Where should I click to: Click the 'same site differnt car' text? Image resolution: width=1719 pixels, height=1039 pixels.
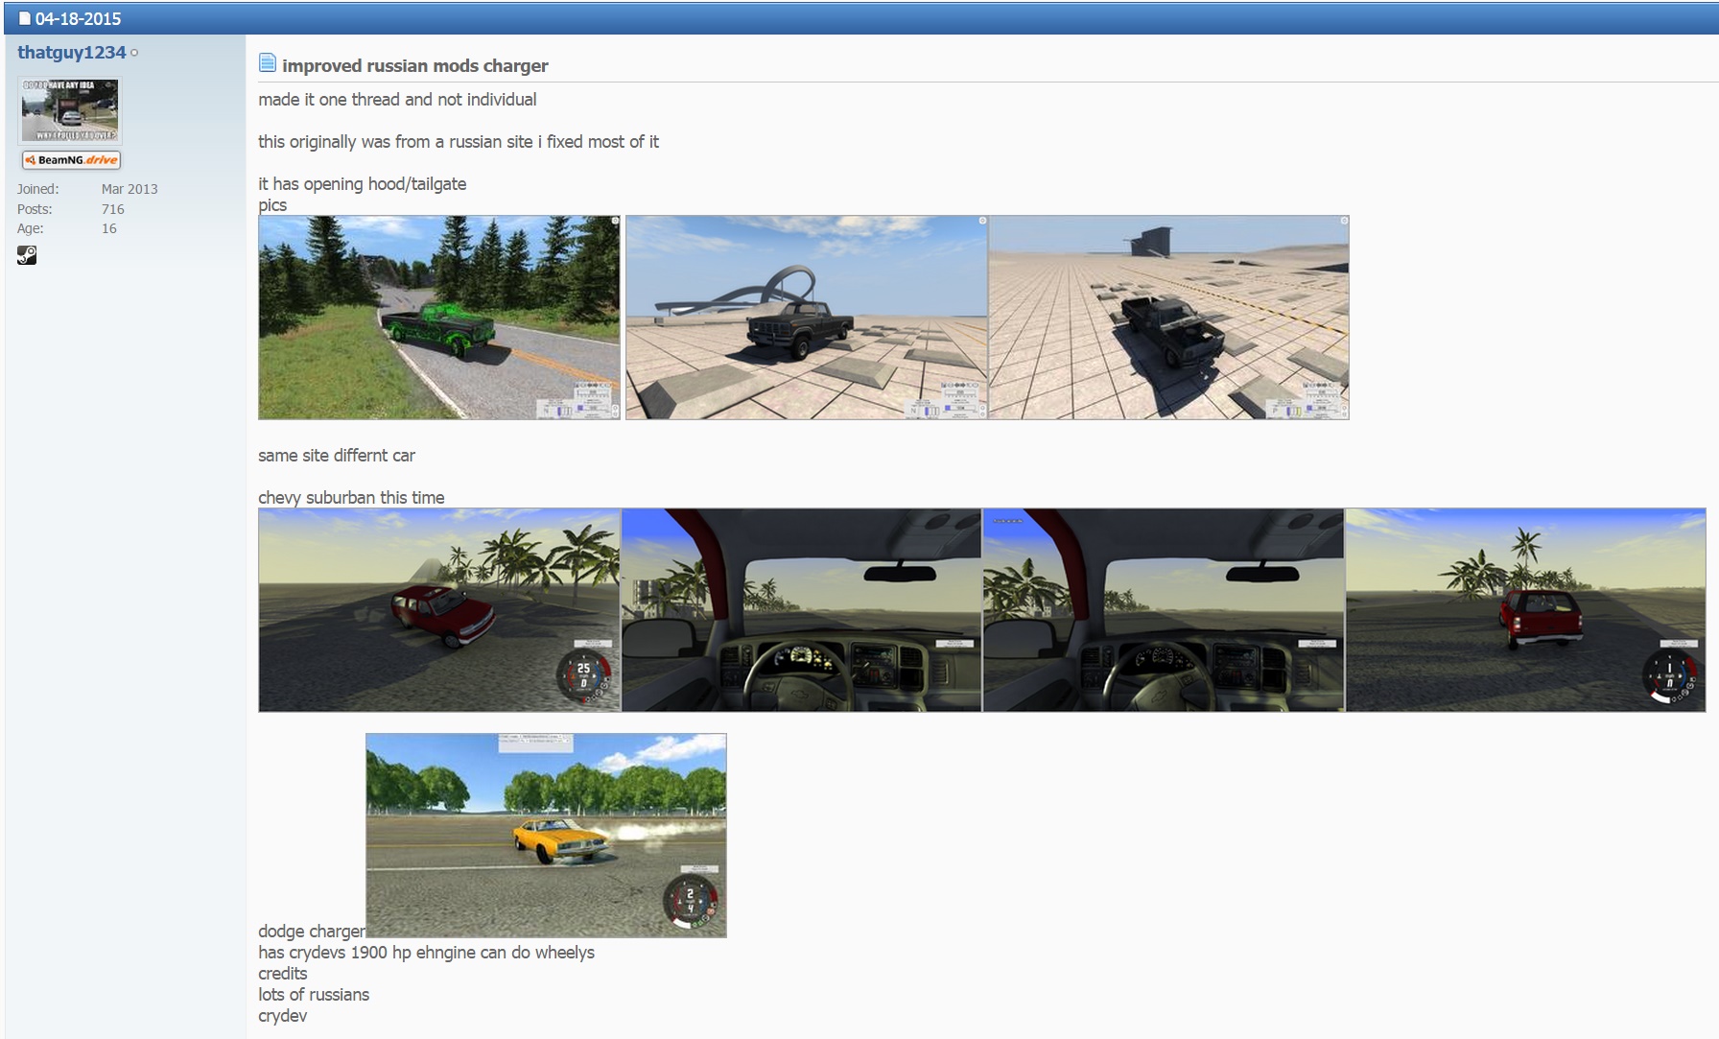[x=337, y=456]
